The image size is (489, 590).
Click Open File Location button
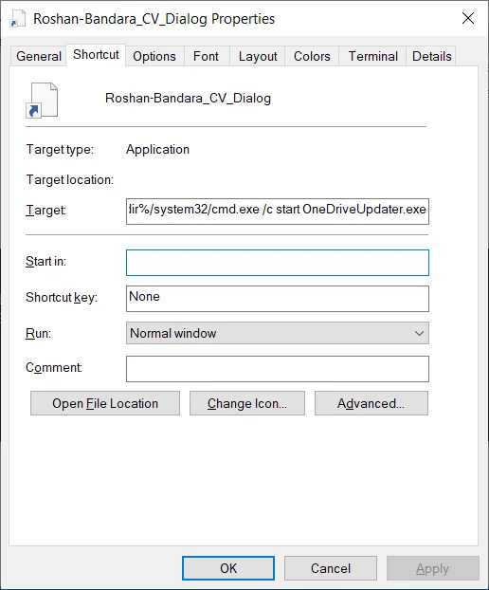pyautogui.click(x=105, y=403)
